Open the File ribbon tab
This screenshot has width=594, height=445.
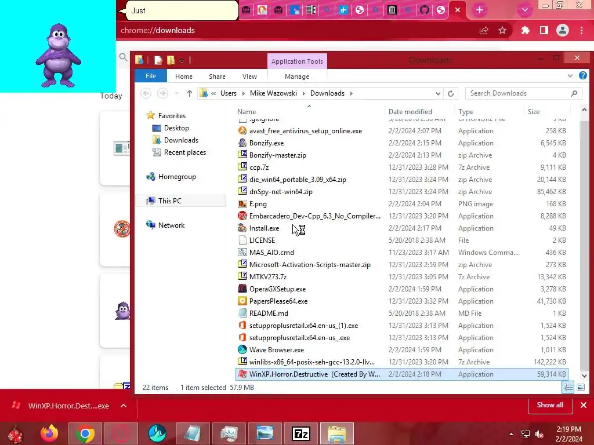point(151,76)
